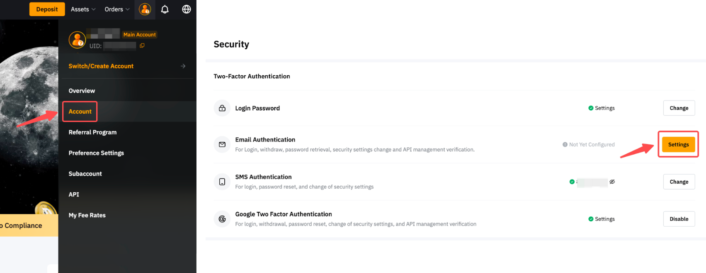
Task: Disable Google Two Factor Authentication
Action: (x=679, y=219)
